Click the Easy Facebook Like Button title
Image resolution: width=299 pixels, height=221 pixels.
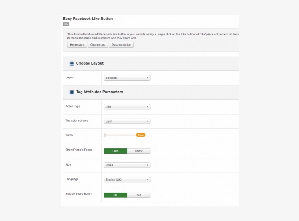(x=88, y=19)
